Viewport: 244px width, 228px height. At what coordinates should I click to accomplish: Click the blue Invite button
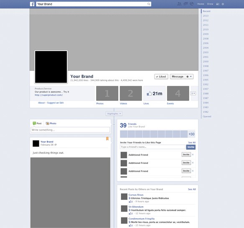191,147
